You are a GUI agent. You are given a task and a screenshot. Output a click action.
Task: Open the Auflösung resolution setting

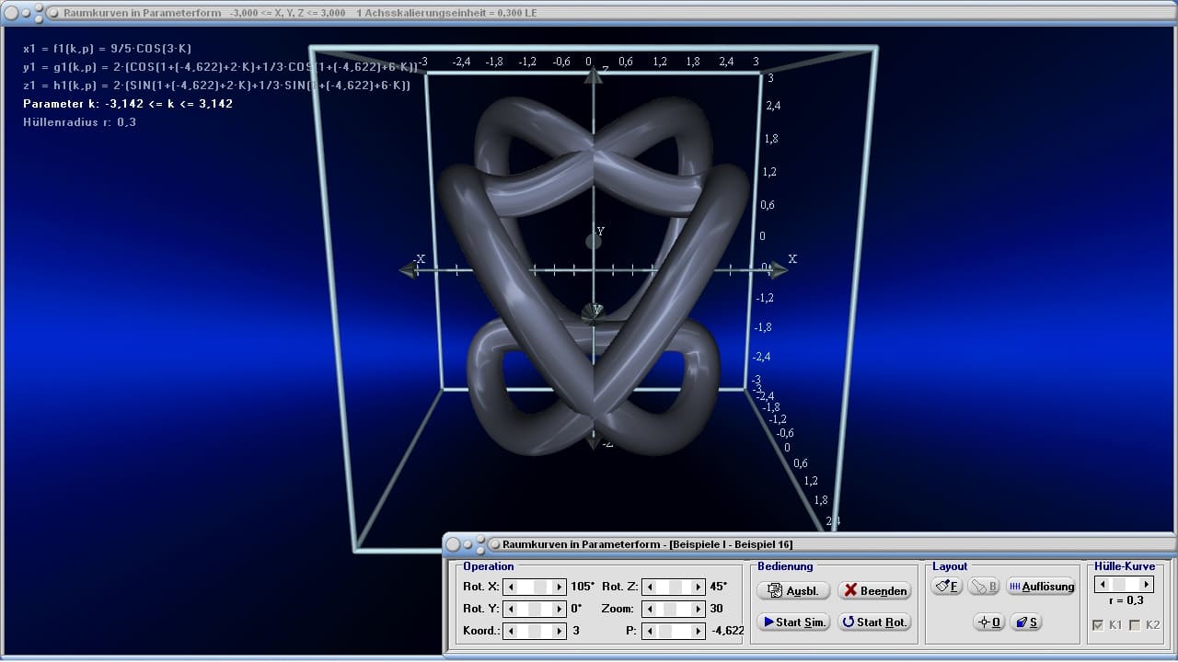point(1041,586)
